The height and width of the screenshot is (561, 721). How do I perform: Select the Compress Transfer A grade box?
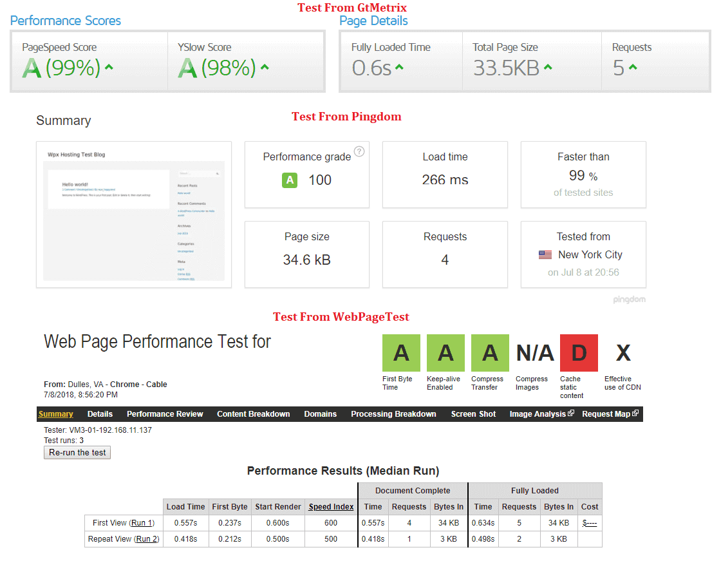click(490, 353)
